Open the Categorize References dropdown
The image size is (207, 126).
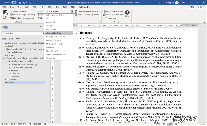[x=86, y=12]
